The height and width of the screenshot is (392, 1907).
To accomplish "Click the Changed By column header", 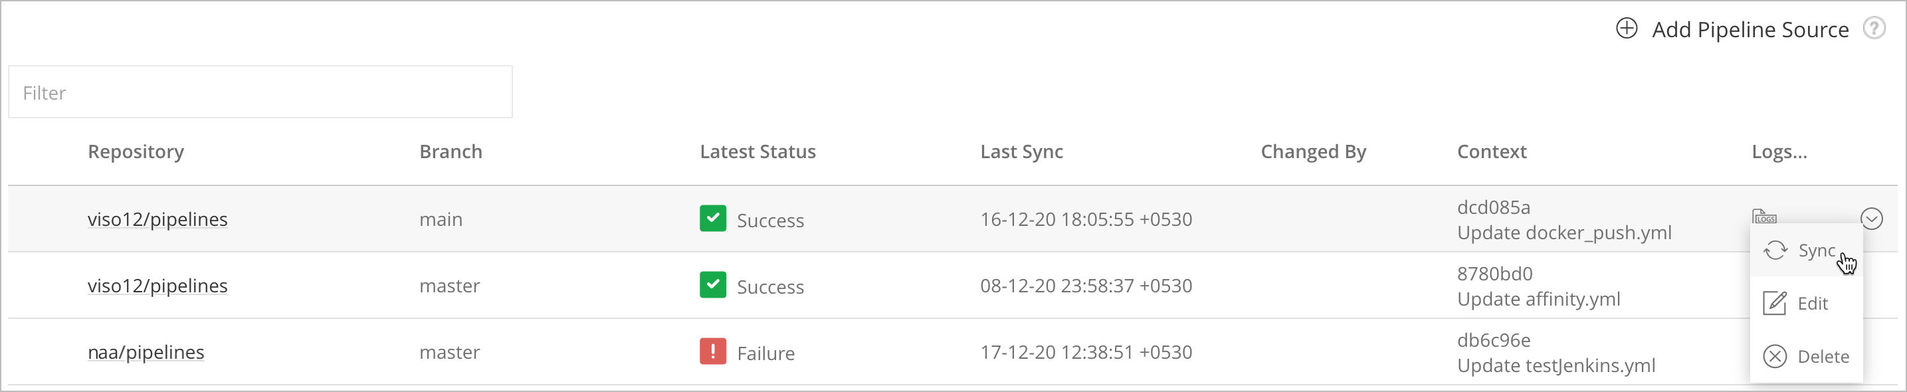I will (x=1313, y=151).
